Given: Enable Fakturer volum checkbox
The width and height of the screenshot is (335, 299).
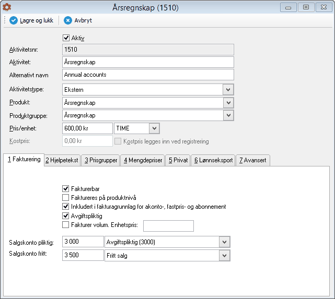Looking at the screenshot, I should 66,225.
